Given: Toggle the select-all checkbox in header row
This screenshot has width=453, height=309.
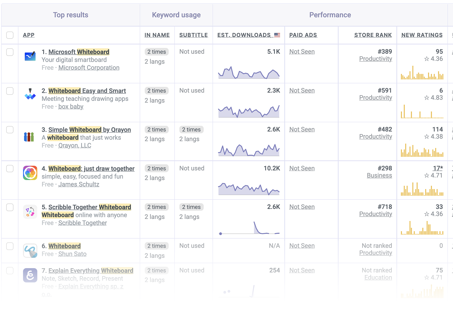Looking at the screenshot, I should click(x=10, y=35).
